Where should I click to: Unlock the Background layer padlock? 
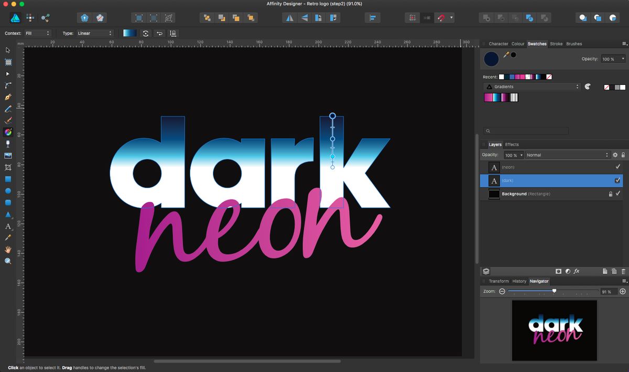[610, 194]
